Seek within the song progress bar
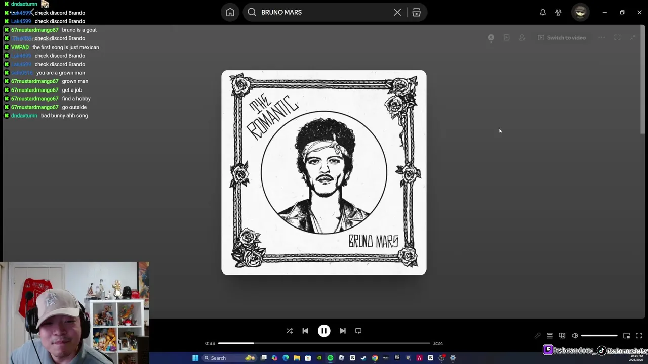The width and height of the screenshot is (648, 364). coord(324,343)
